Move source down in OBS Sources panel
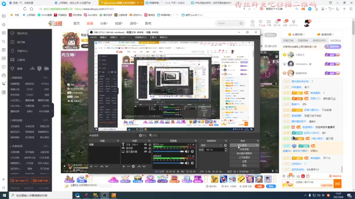 pyautogui.click(x=144, y=167)
